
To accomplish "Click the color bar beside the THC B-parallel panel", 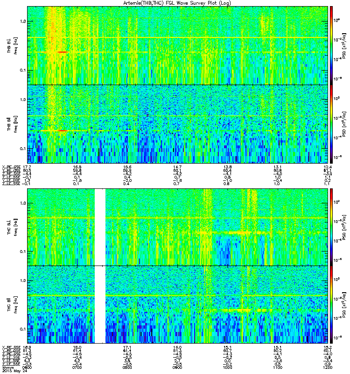I will tap(331, 305).
